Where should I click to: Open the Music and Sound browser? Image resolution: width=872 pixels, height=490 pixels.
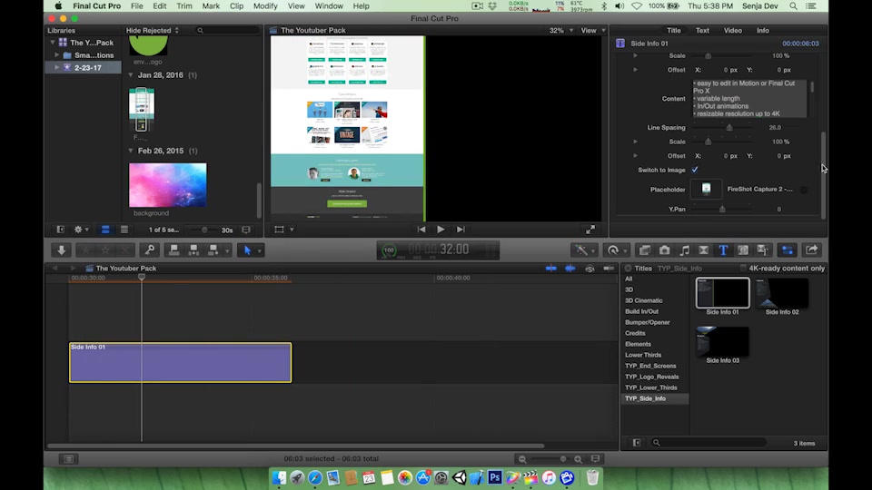[684, 250]
